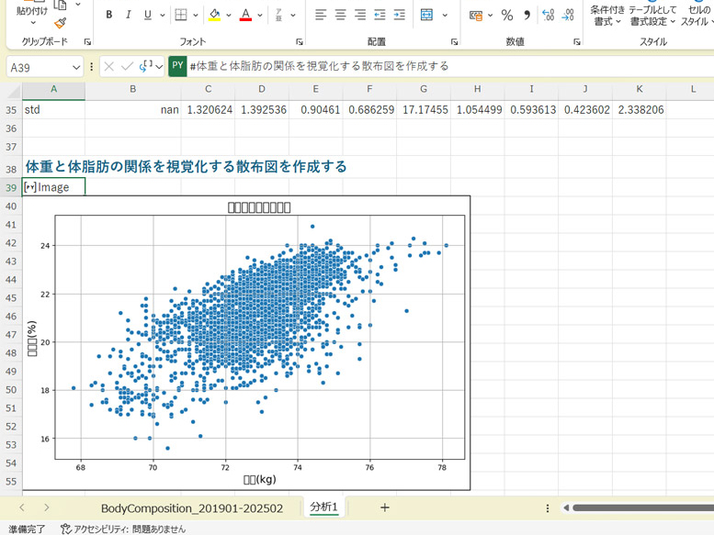Apply red font color
This screenshot has height=535, width=714.
coord(246,15)
